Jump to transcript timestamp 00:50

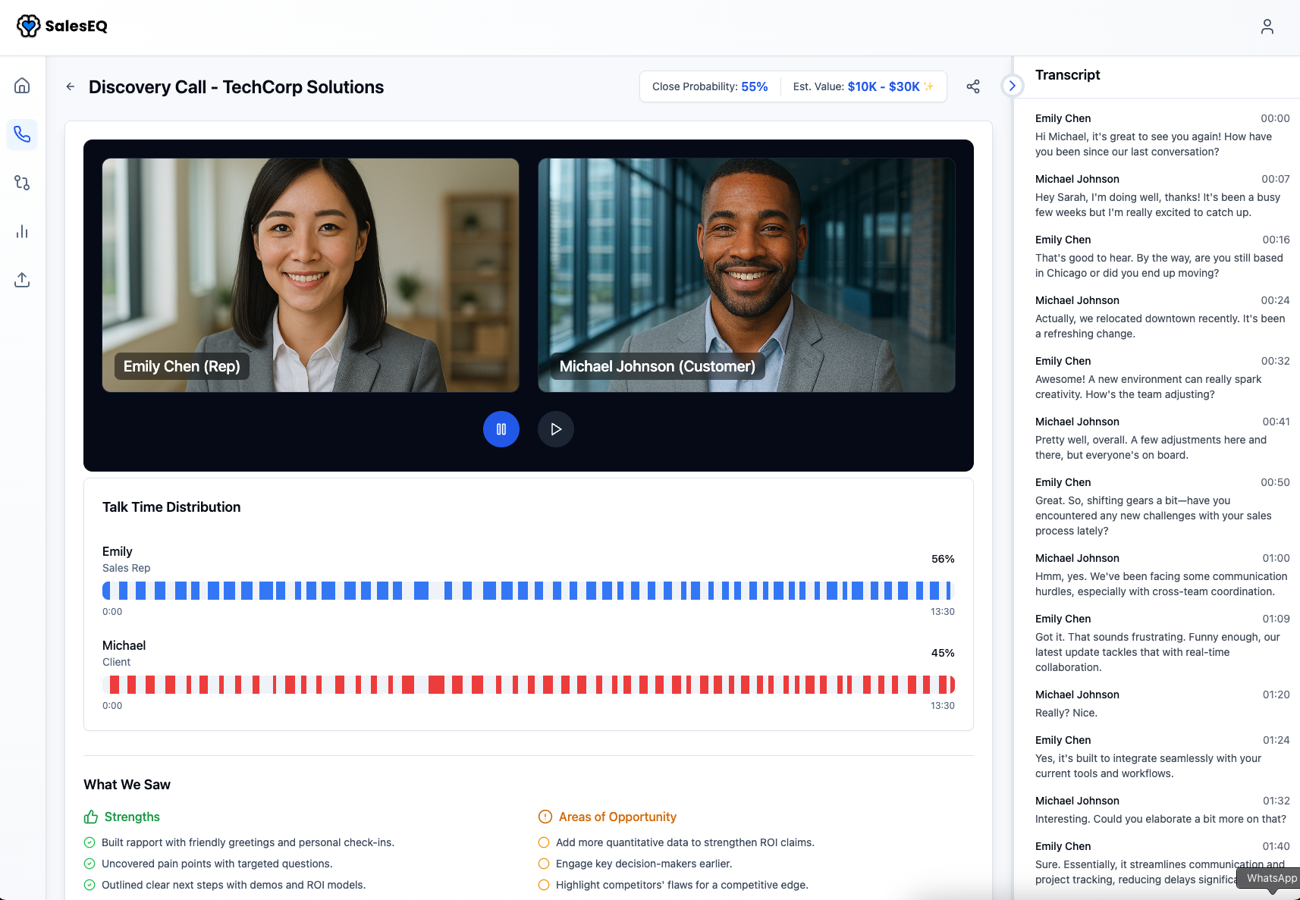pos(1275,482)
